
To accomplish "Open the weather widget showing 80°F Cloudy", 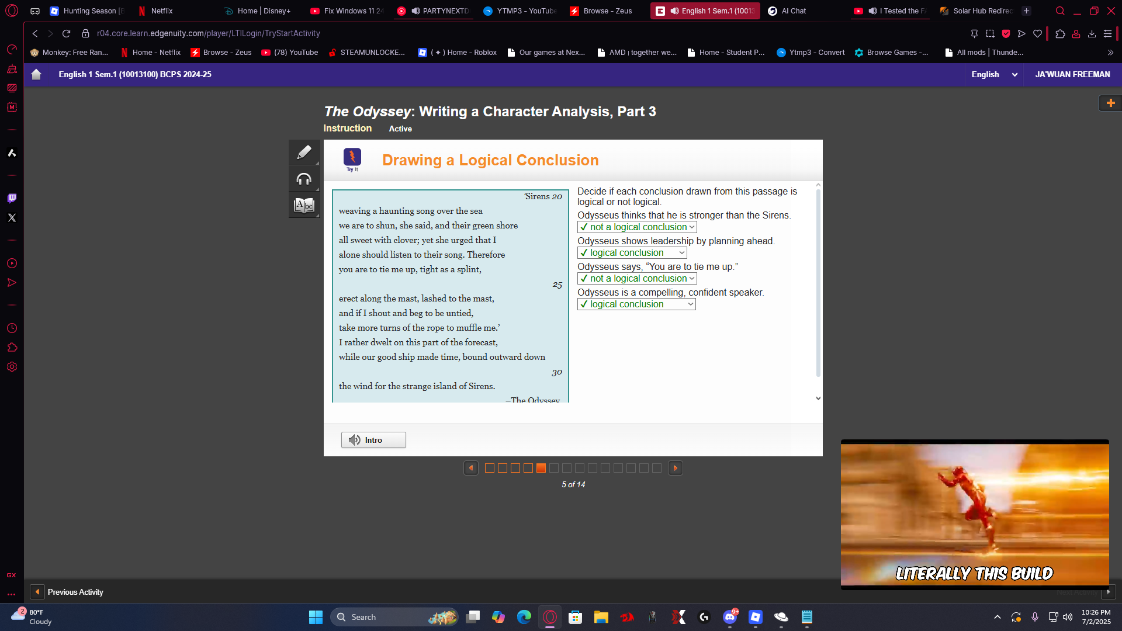I will pos(32,617).
